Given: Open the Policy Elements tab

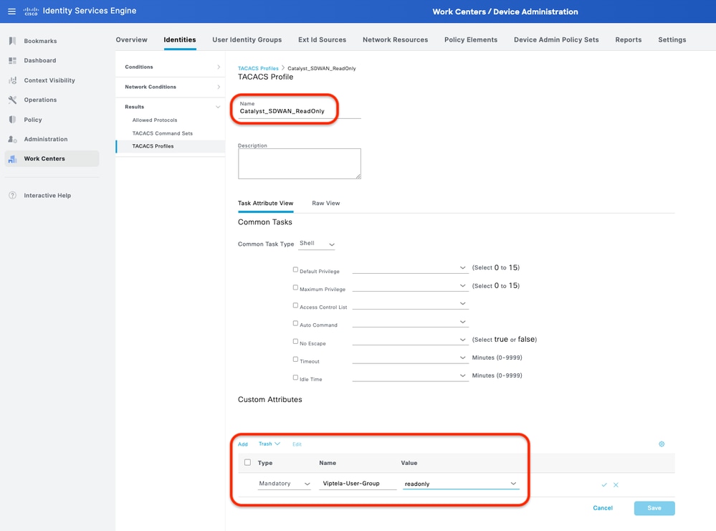Looking at the screenshot, I should [x=471, y=39].
